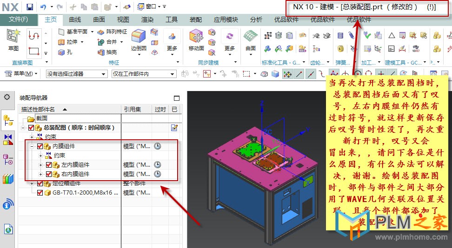Hide 左内膜组件 via its checkbox
The height and width of the screenshot is (248, 452).
pyautogui.click(x=49, y=165)
